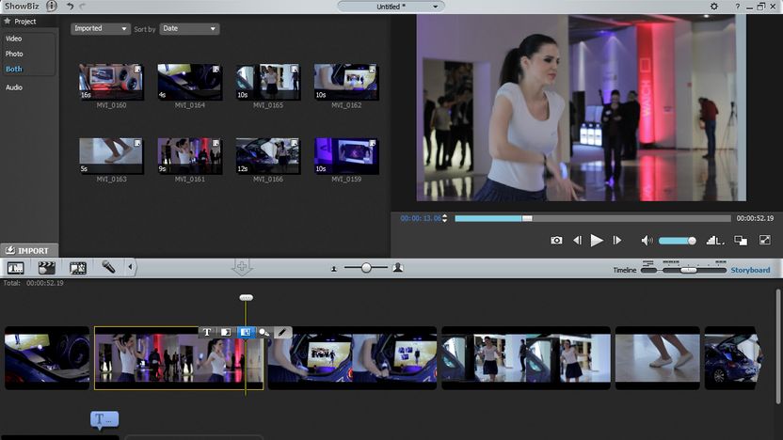Click the clip edit pencil icon
This screenshot has height=440, width=783.
pyautogui.click(x=282, y=332)
